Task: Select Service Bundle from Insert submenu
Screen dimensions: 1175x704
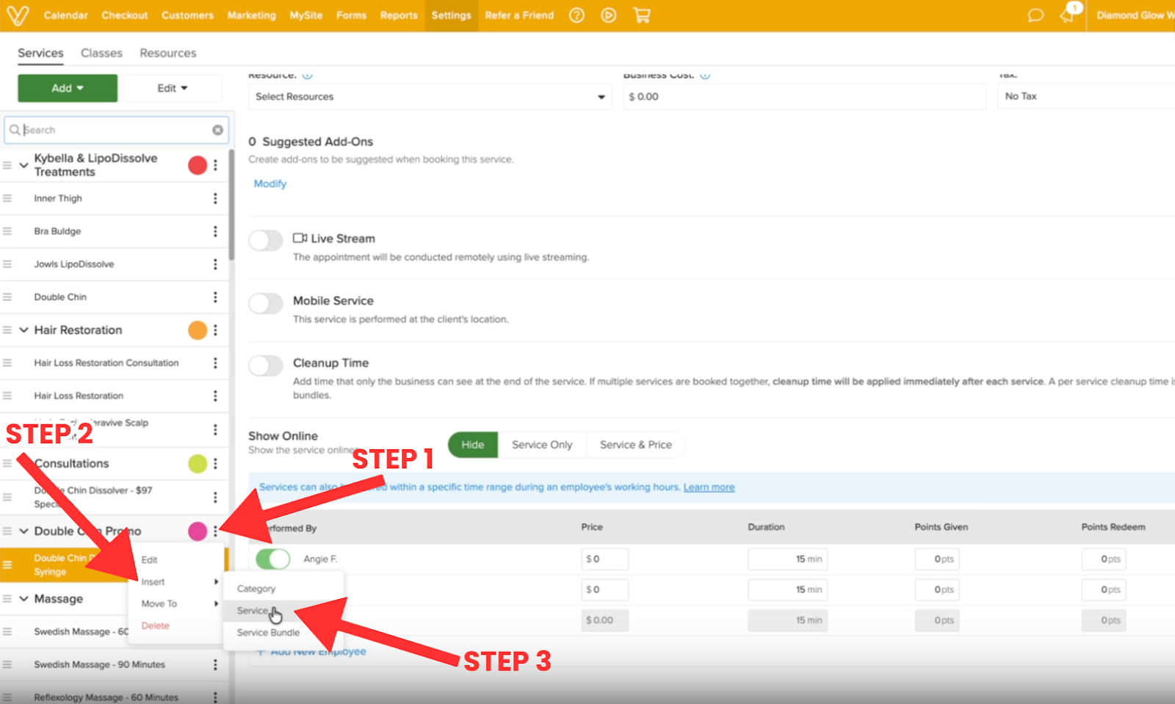Action: point(268,633)
